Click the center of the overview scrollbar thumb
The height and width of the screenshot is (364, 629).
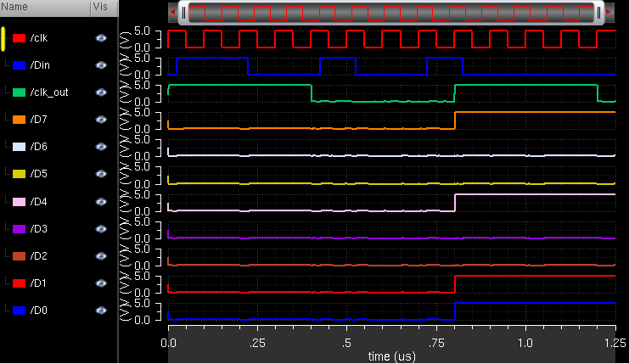(x=392, y=13)
